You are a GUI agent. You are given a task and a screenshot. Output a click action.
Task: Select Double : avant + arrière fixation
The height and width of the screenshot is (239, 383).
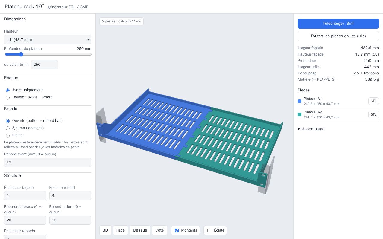pyautogui.click(x=8, y=97)
